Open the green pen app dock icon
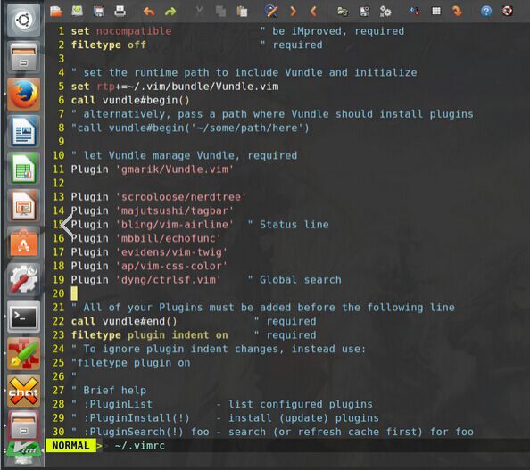The width and height of the screenshot is (530, 470). 24,354
